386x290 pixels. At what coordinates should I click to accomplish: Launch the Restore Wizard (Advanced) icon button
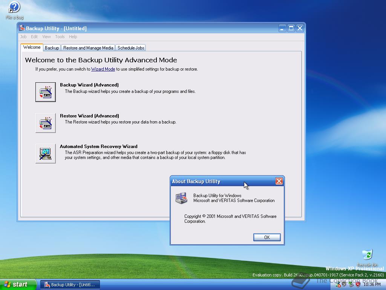click(46, 123)
